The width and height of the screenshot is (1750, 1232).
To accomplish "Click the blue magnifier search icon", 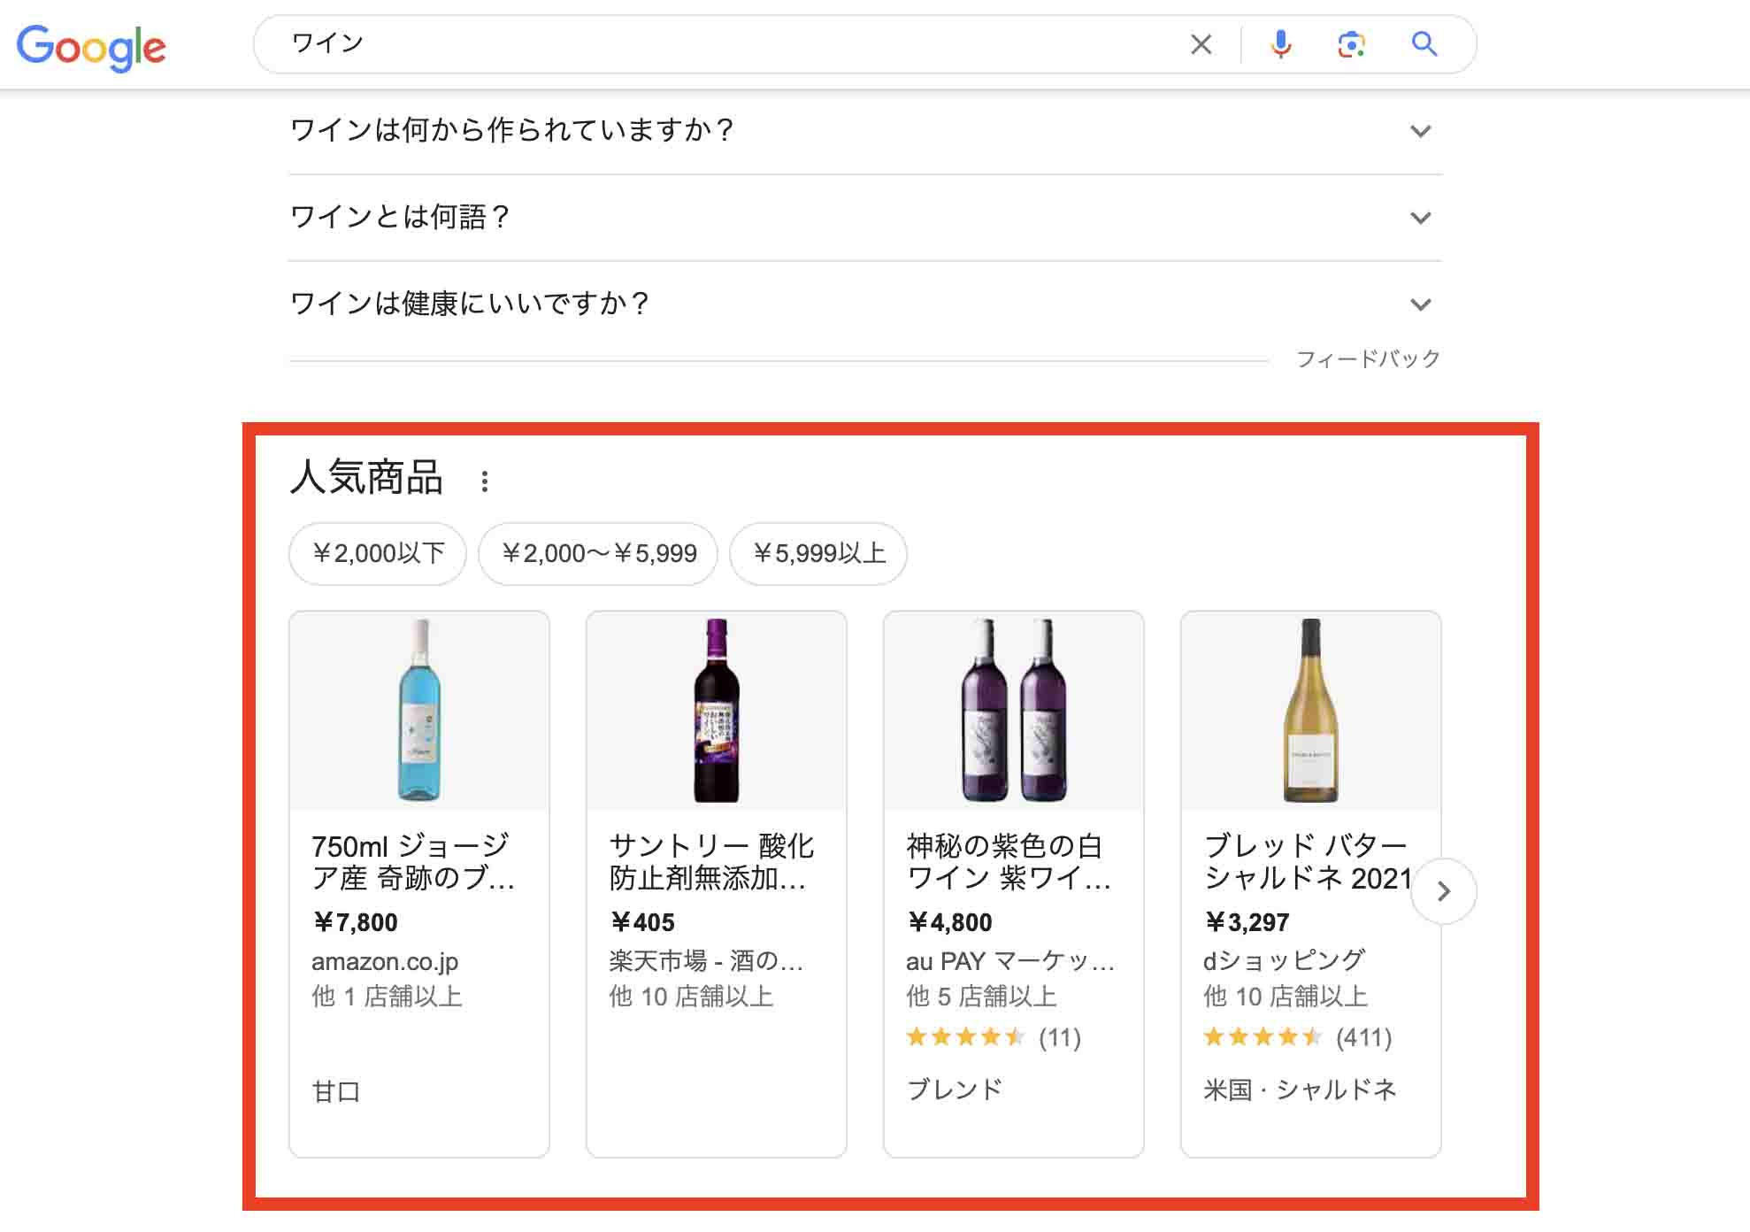I will pyautogui.click(x=1424, y=43).
